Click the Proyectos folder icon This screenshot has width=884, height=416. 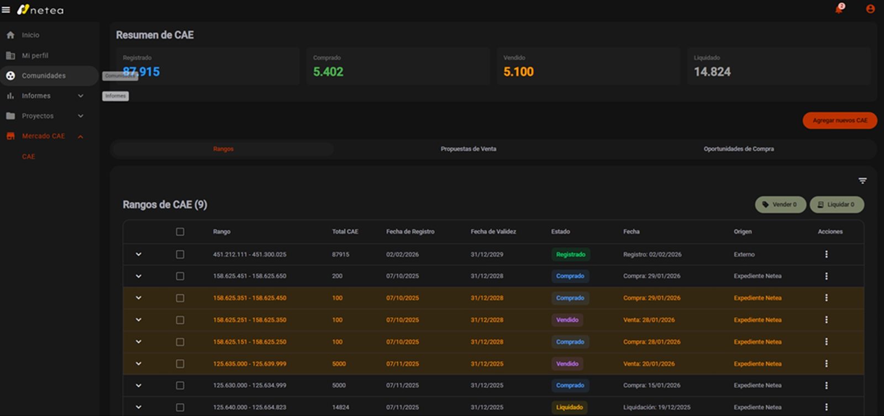click(10, 116)
